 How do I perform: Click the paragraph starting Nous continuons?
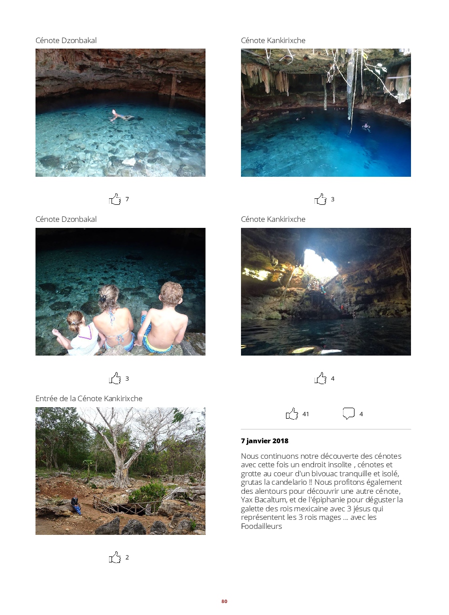pos(322,491)
